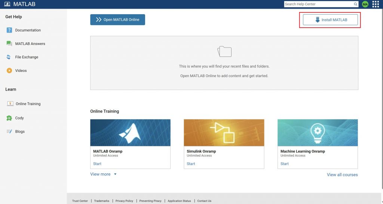Open View all courses link
Viewport: 383px width, 204px height.
(342, 175)
